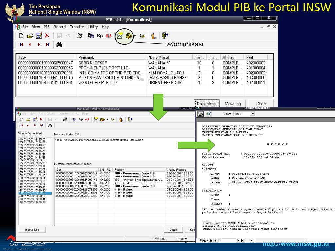Image resolution: width=335 pixels, height=251 pixels.
Task: Click the envelope communication icon in top toolbar
Action: tap(120, 36)
